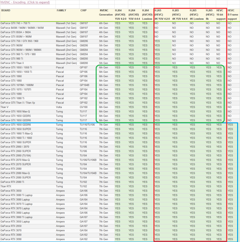This screenshot has height=242, width=240.
Task: Select the Titan RTX board cell
Action: tap(6, 186)
